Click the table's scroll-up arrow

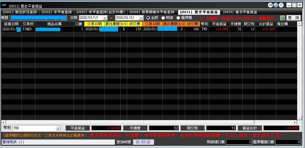pyautogui.click(x=299, y=24)
